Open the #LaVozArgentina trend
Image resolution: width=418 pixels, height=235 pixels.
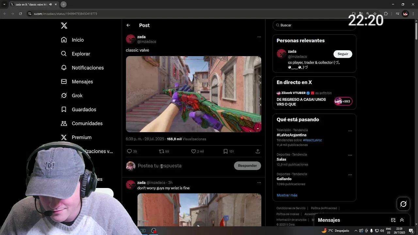tap(291, 135)
